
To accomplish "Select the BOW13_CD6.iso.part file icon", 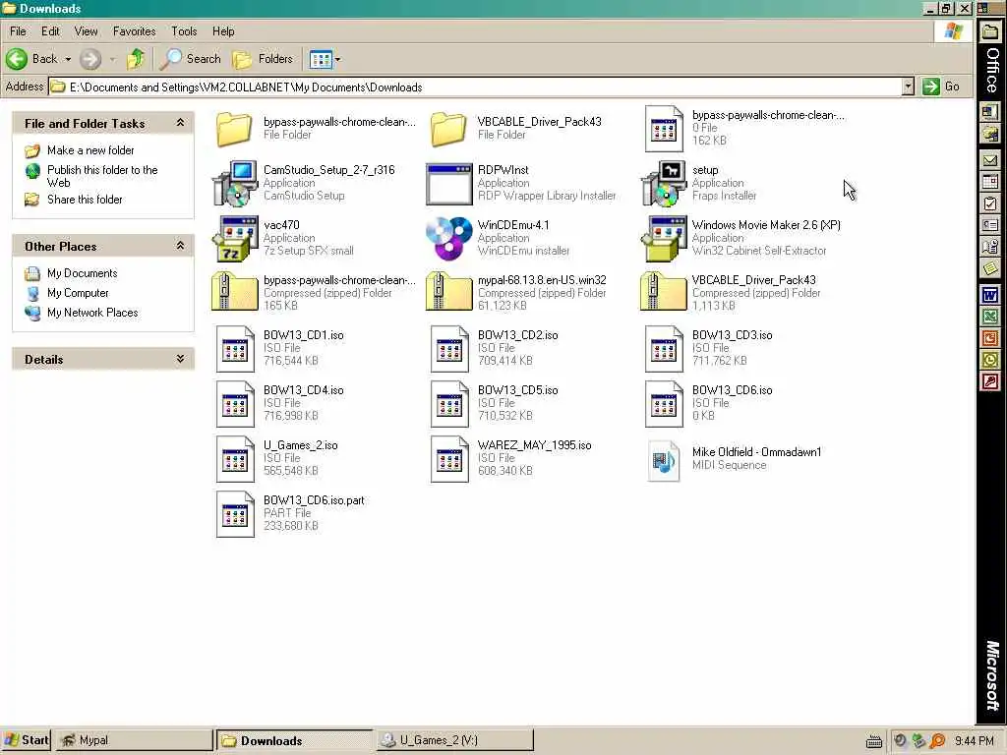I will point(235,514).
